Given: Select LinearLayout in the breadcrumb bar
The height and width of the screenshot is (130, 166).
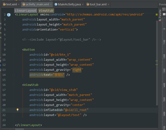Looking at the screenshot, I should point(25,10).
